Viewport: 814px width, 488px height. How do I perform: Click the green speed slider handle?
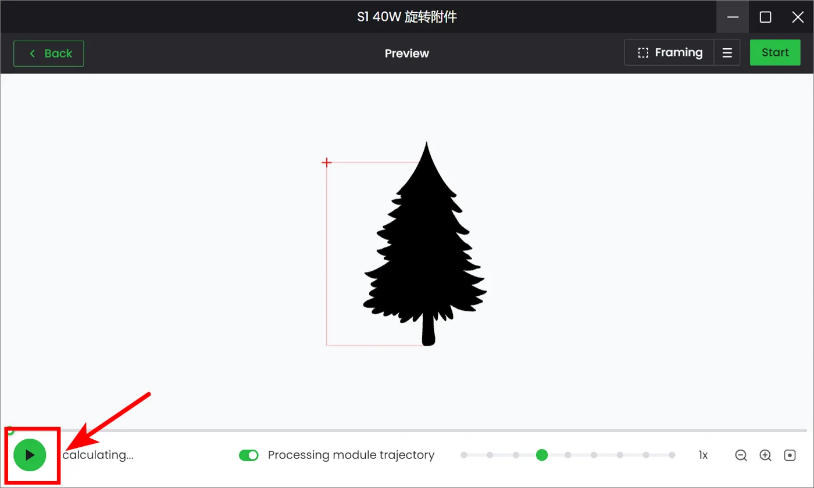(542, 455)
